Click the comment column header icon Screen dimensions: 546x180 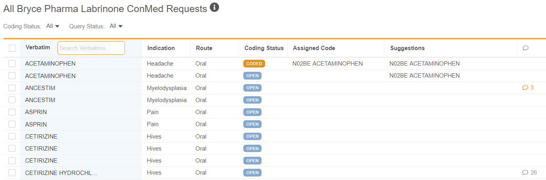[x=525, y=48]
